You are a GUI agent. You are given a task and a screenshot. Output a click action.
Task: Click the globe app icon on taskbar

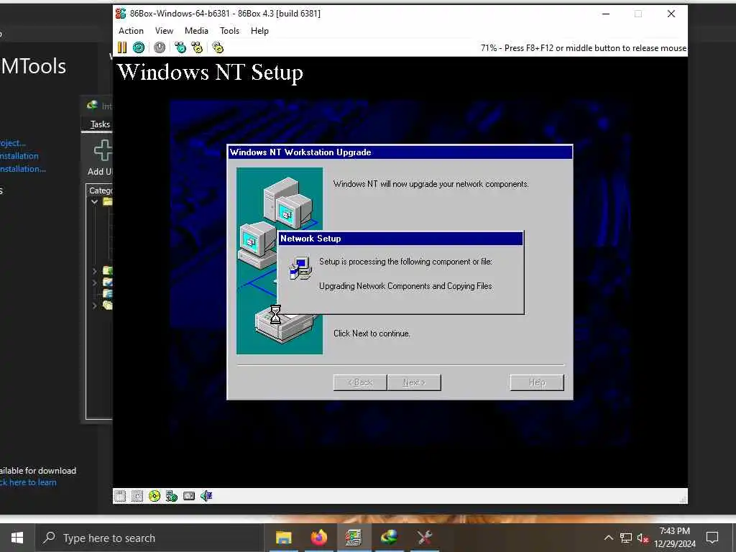[389, 538]
